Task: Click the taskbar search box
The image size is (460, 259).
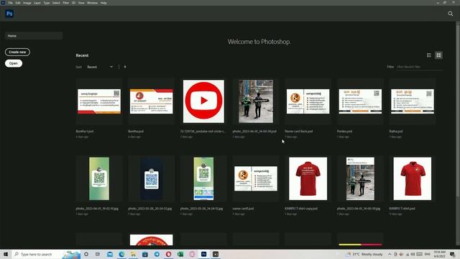Action: (46, 254)
